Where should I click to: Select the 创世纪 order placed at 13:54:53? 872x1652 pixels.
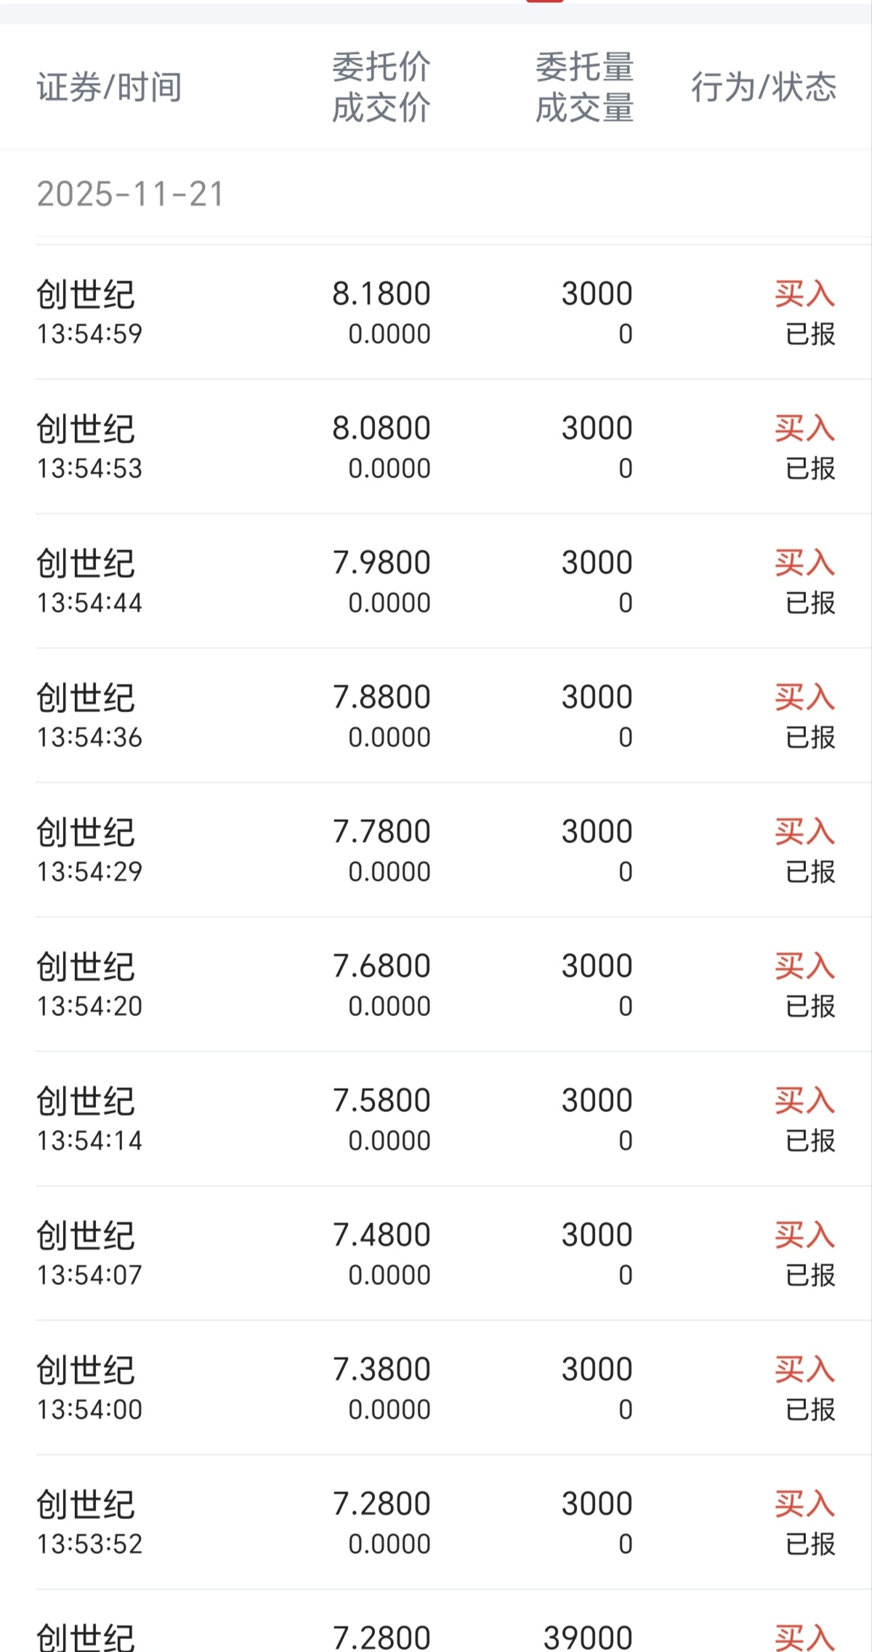tap(436, 447)
